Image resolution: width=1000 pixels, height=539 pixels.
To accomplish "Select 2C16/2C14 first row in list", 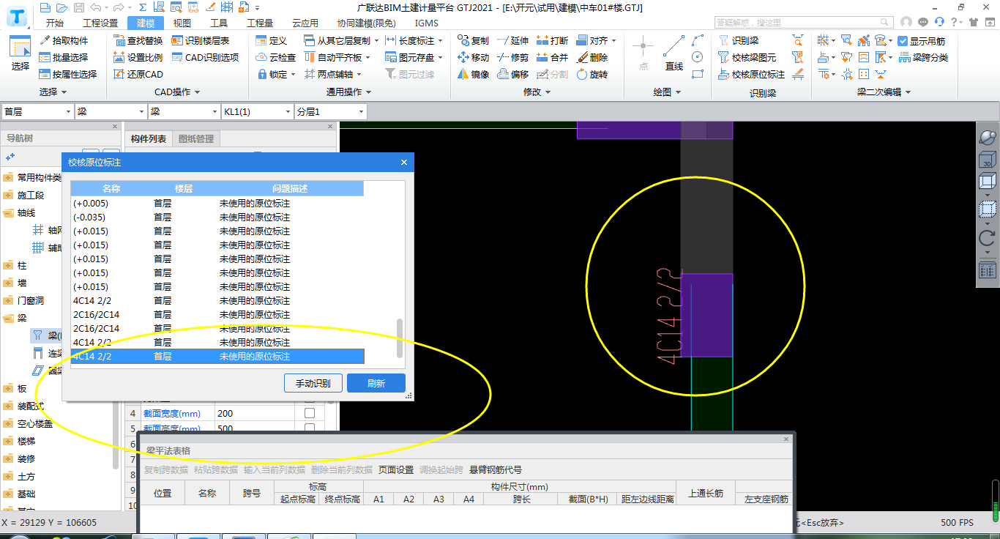I will (x=217, y=314).
